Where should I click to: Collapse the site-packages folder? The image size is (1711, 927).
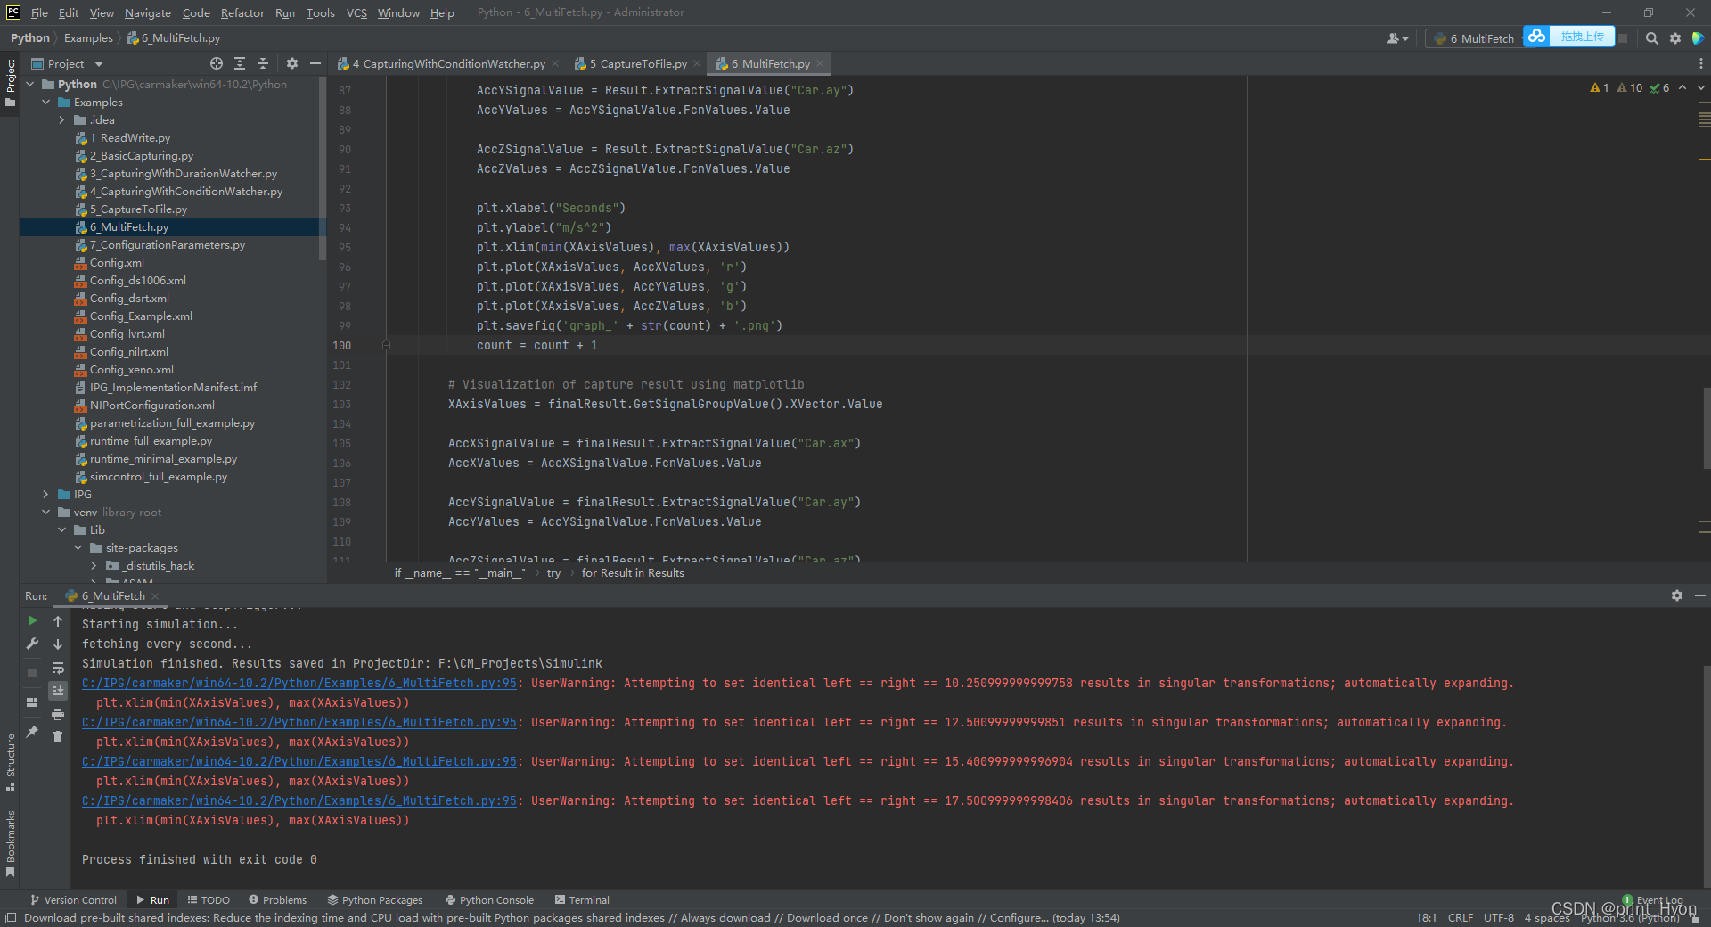[78, 548]
